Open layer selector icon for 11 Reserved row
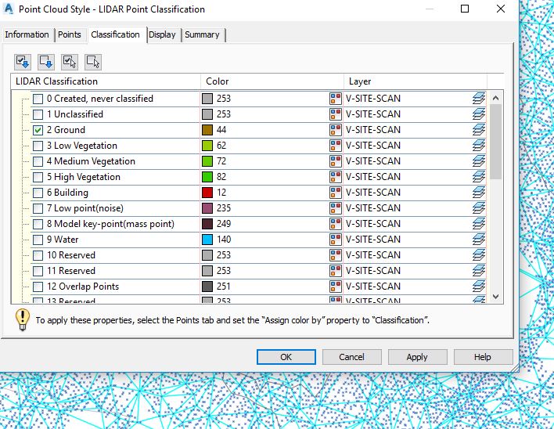The height and width of the screenshot is (429, 554). coord(479,271)
